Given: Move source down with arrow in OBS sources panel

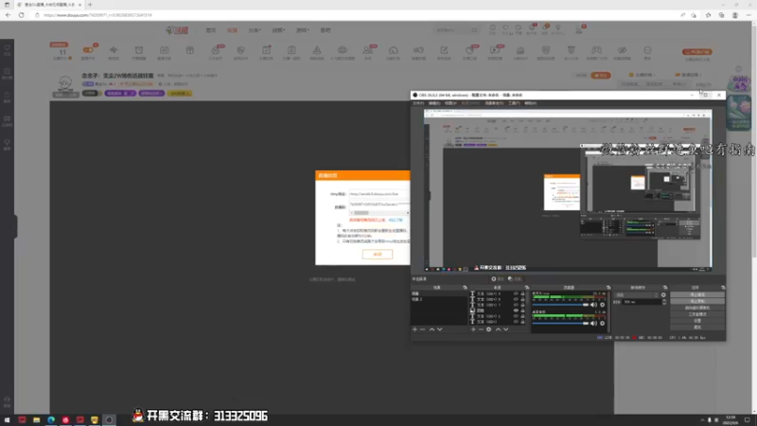Looking at the screenshot, I should click(x=506, y=329).
